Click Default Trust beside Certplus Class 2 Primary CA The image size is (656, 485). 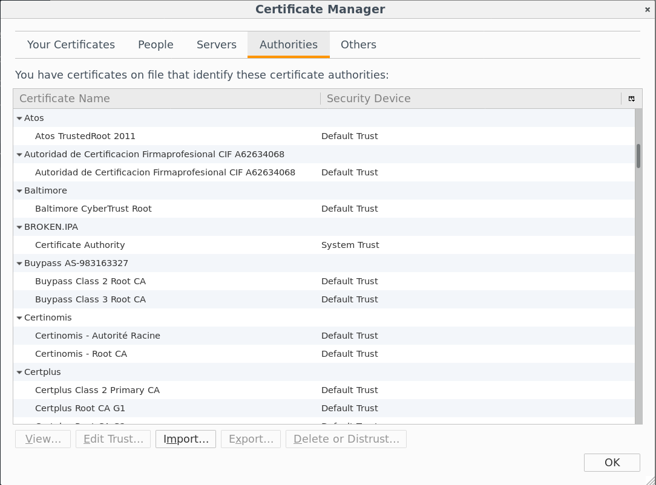point(349,390)
